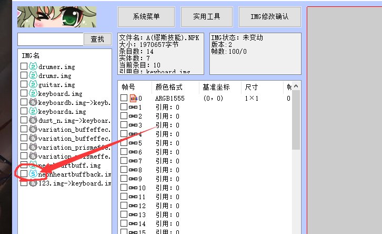
Task: Click the link icon beside 123.img entry
Action: (x=33, y=183)
